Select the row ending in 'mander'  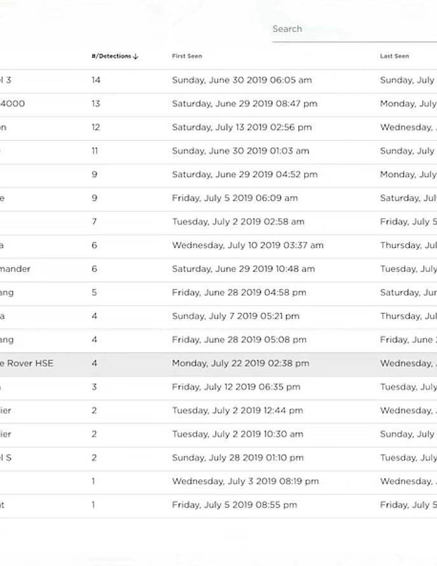[x=218, y=269]
